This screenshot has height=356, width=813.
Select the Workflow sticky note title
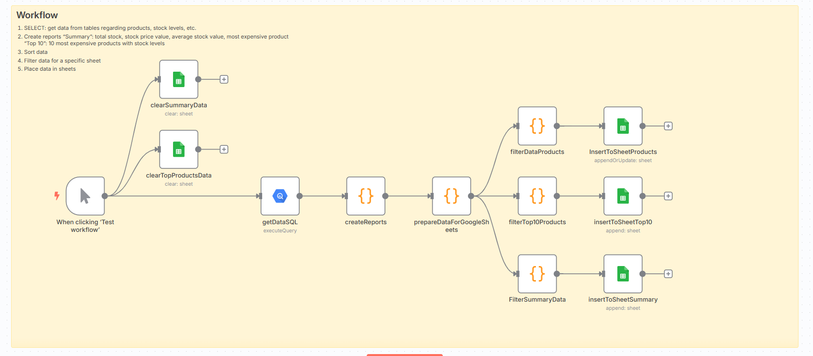[37, 15]
